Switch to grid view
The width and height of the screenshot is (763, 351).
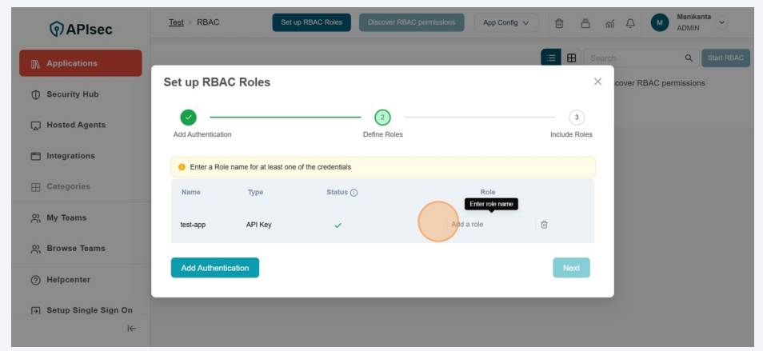click(x=572, y=58)
